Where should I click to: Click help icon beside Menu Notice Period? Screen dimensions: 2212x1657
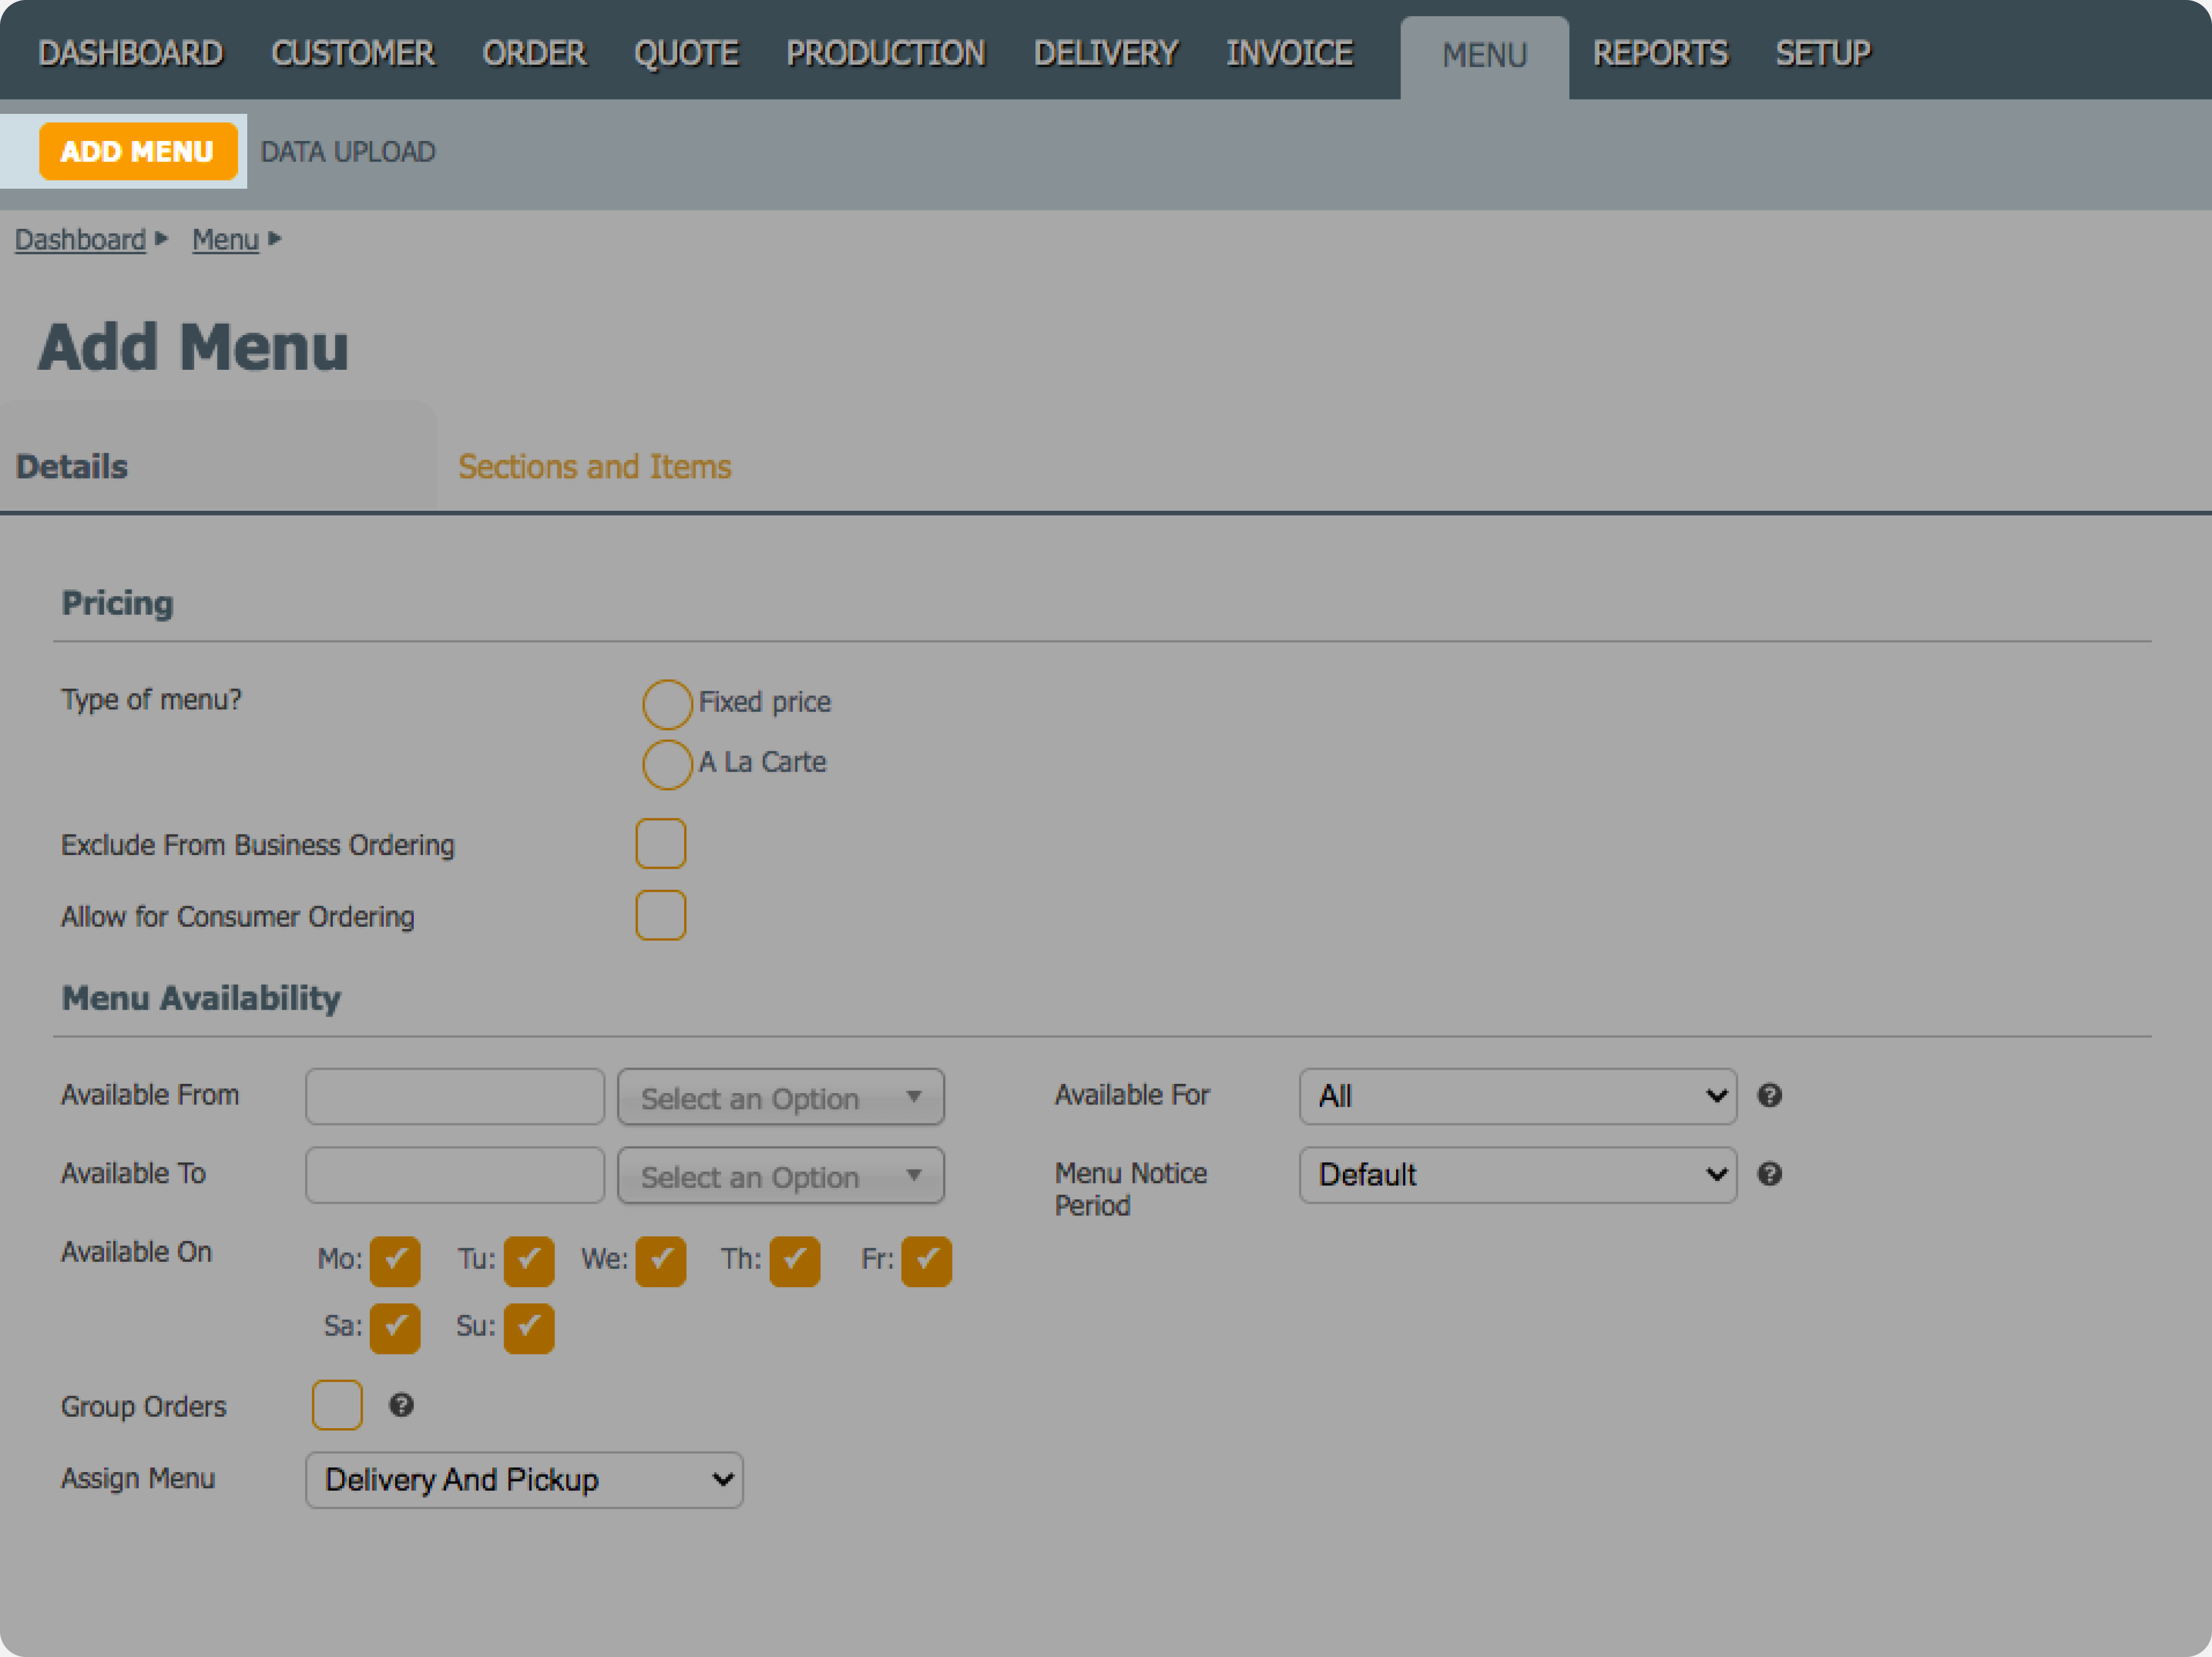[1769, 1173]
